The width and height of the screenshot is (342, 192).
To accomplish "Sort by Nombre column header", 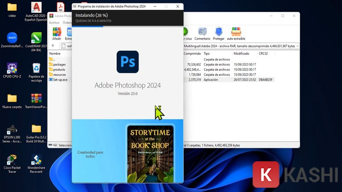I will (x=55, y=54).
